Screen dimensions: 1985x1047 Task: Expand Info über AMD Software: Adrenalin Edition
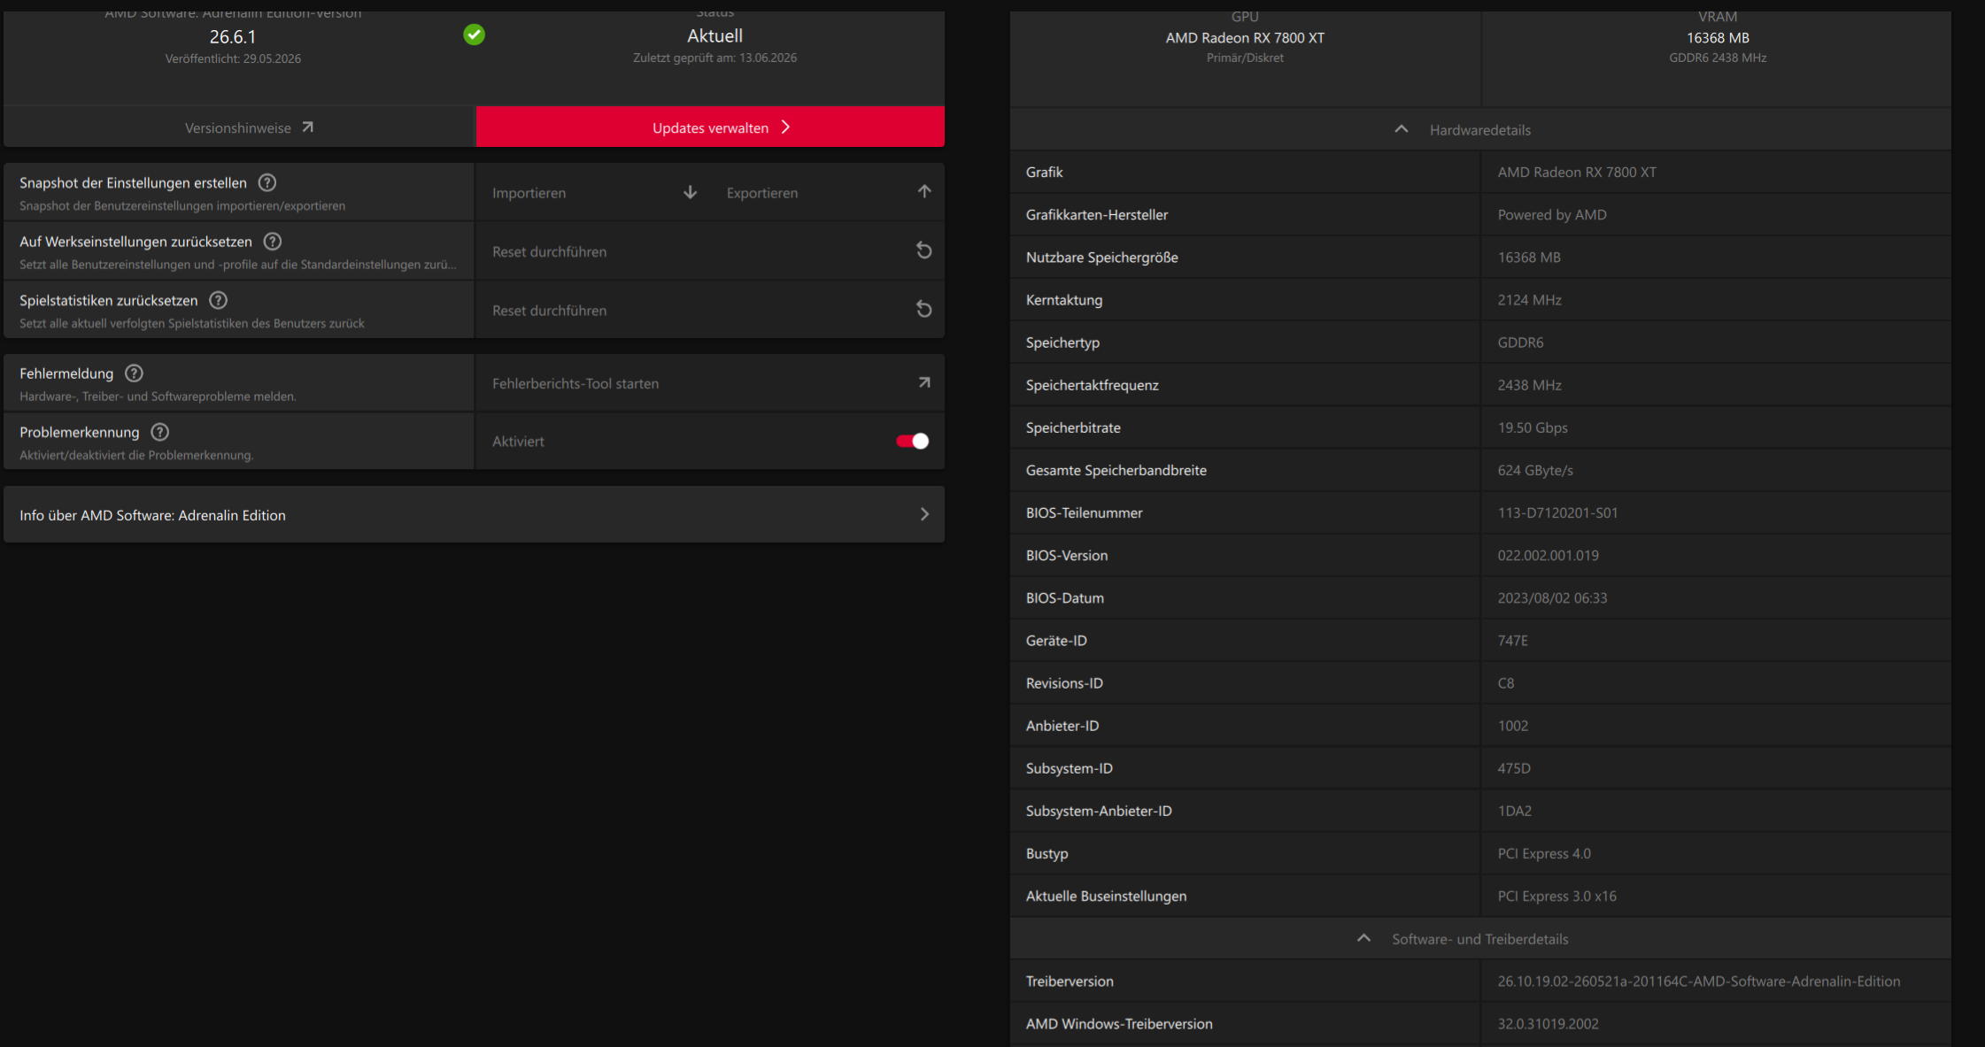point(475,514)
